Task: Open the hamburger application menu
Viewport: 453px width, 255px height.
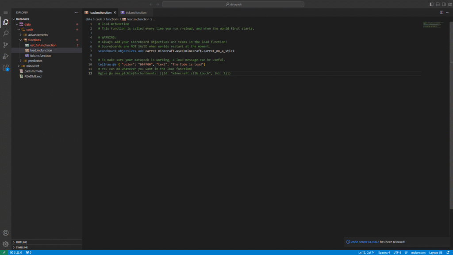Action: tap(5, 13)
